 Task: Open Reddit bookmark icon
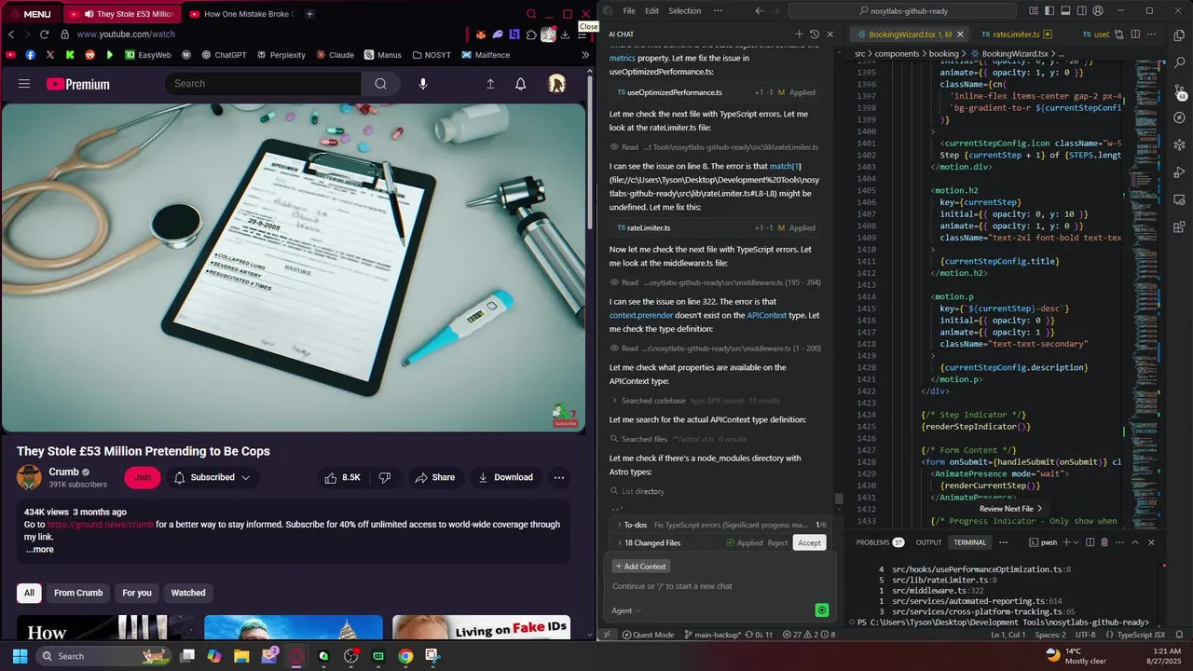pos(90,55)
